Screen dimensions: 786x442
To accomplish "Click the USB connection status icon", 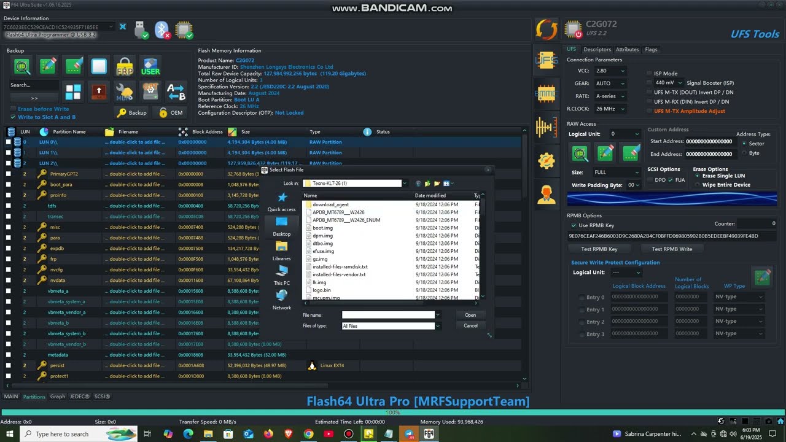I will point(141,29).
